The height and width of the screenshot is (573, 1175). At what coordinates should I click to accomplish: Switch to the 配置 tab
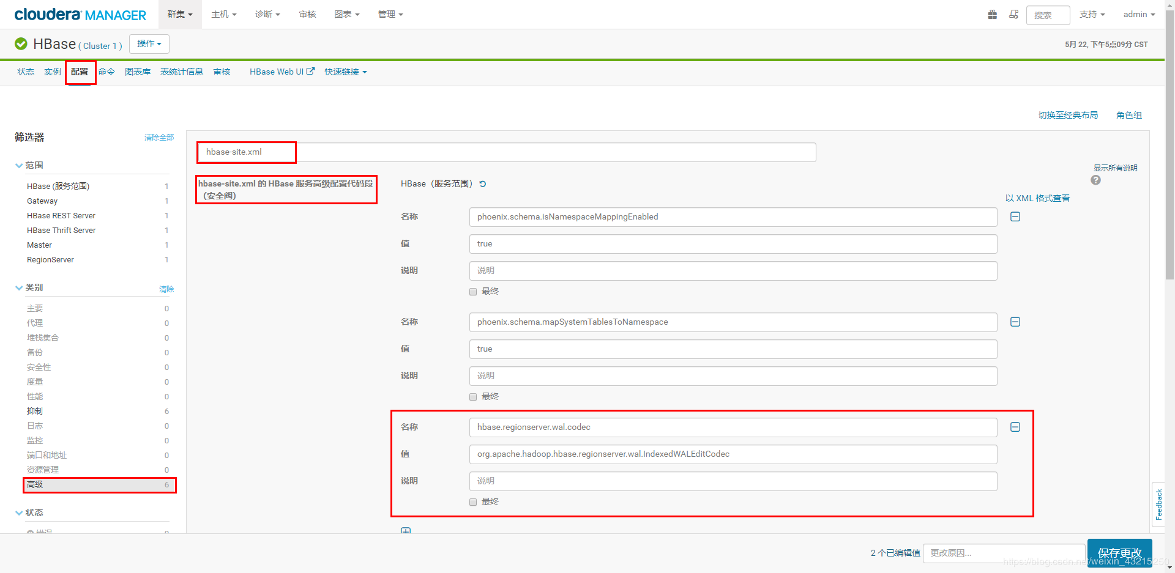[x=80, y=72]
